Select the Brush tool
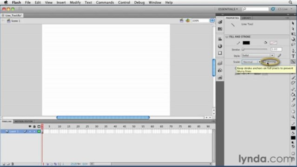 [x=293, y=78]
